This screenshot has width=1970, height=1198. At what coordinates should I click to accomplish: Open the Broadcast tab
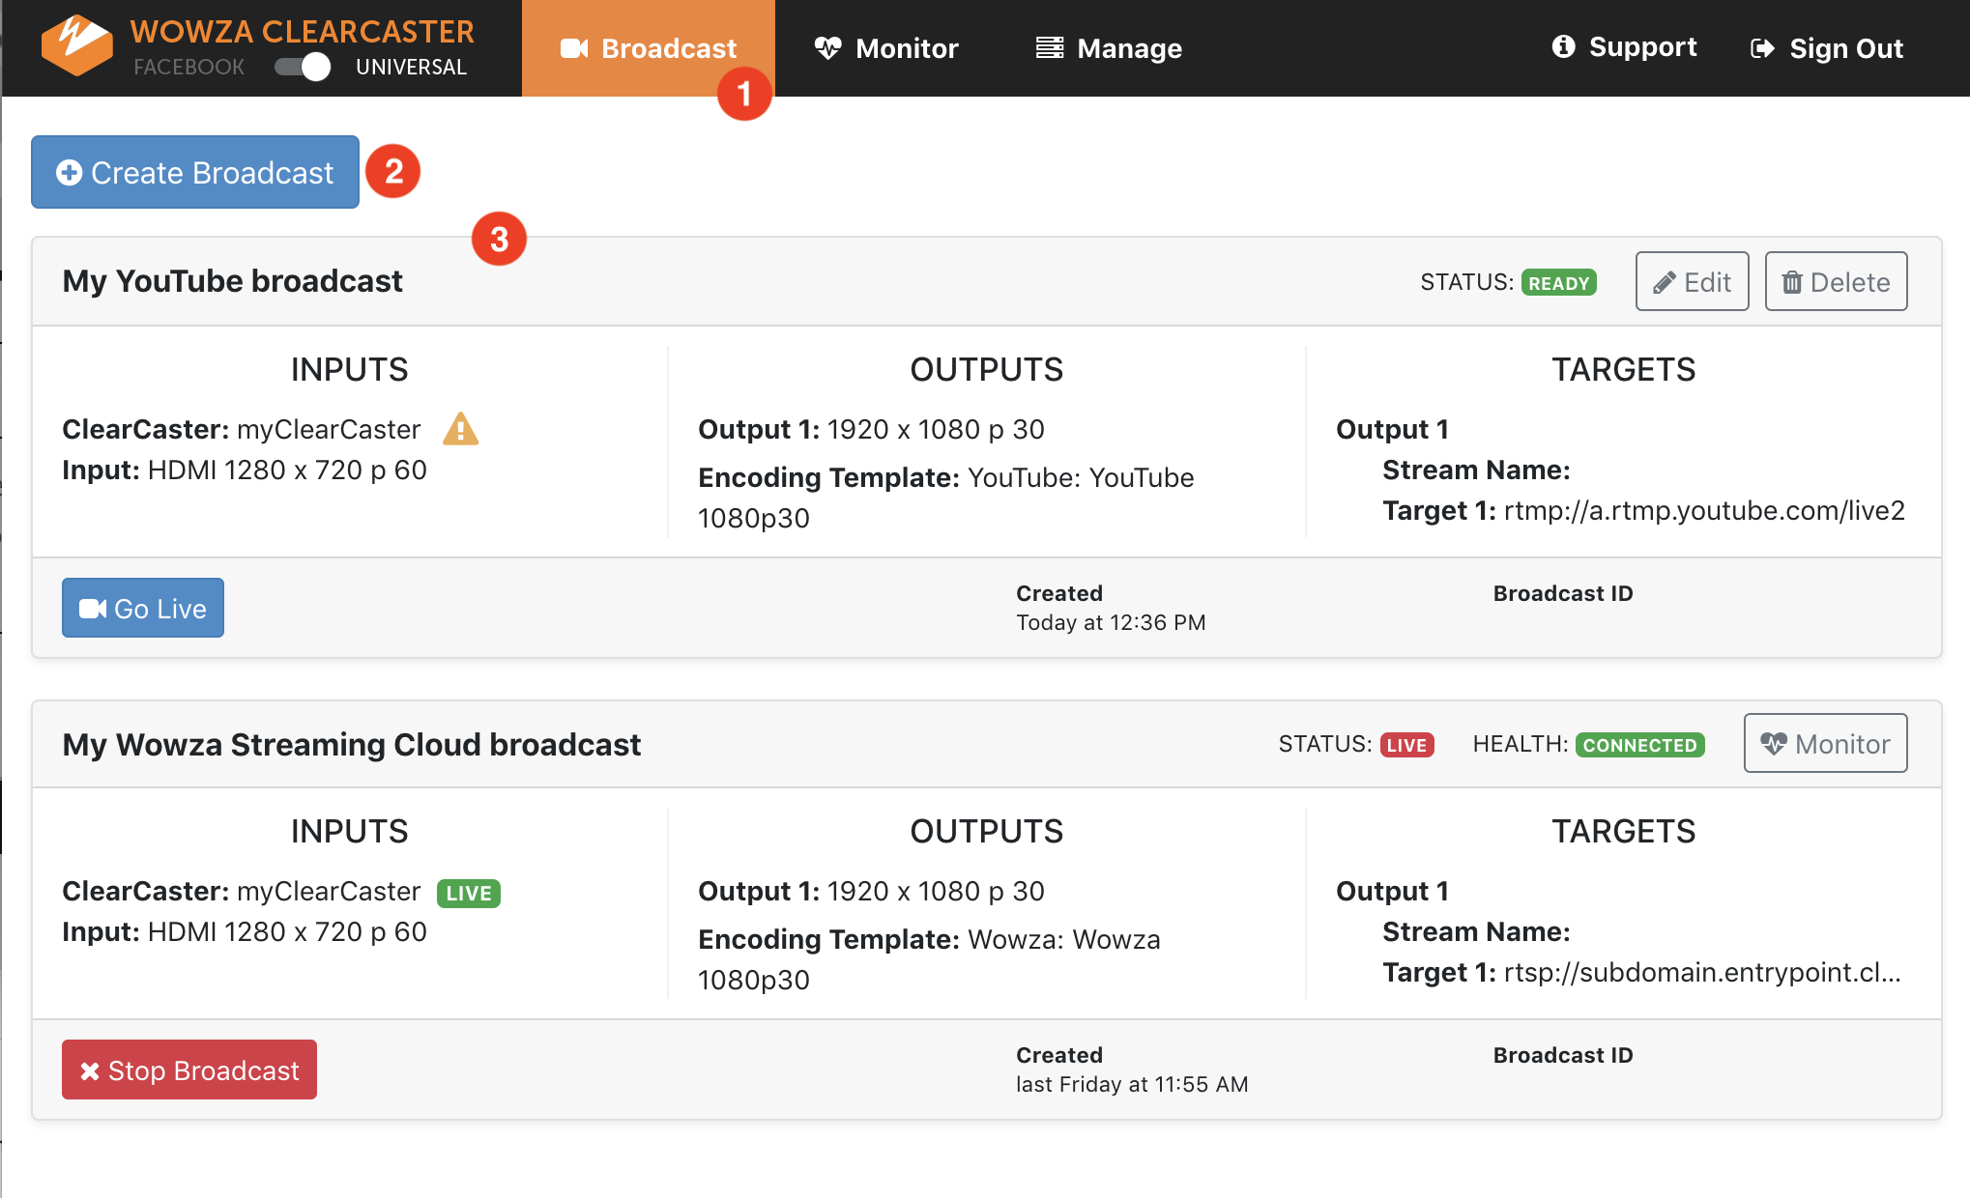(648, 48)
